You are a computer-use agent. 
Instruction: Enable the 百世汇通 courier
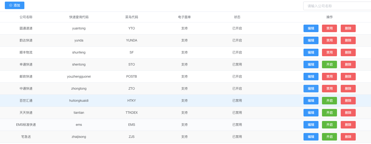pos(329,101)
